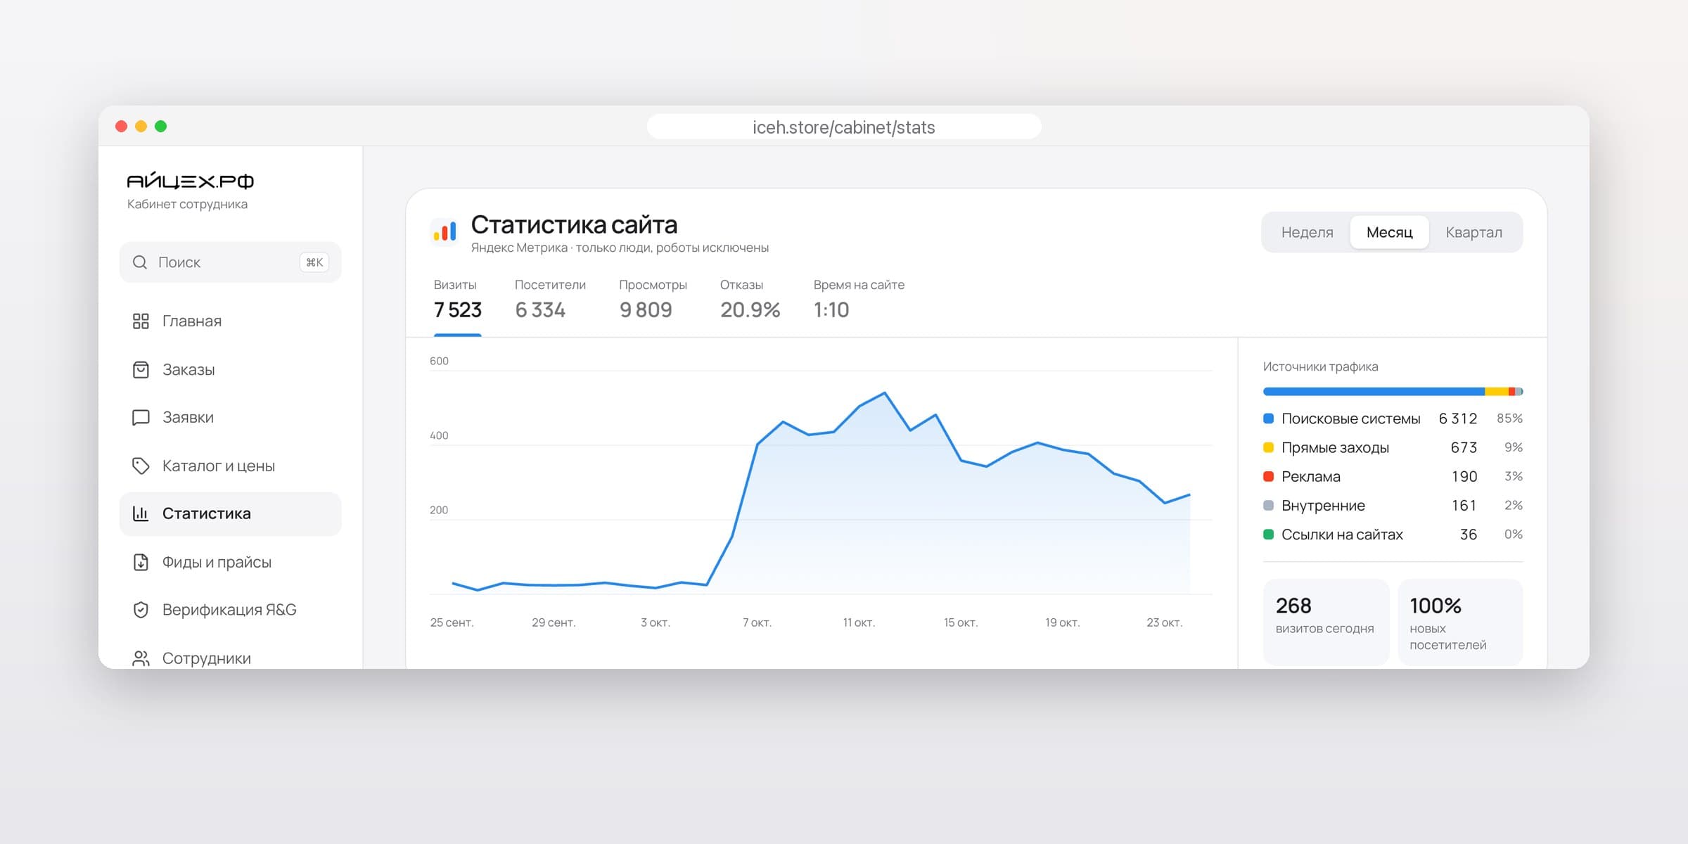Screen dimensions: 1688x844
Task: Click the 673 direct visits value
Action: tap(1464, 447)
